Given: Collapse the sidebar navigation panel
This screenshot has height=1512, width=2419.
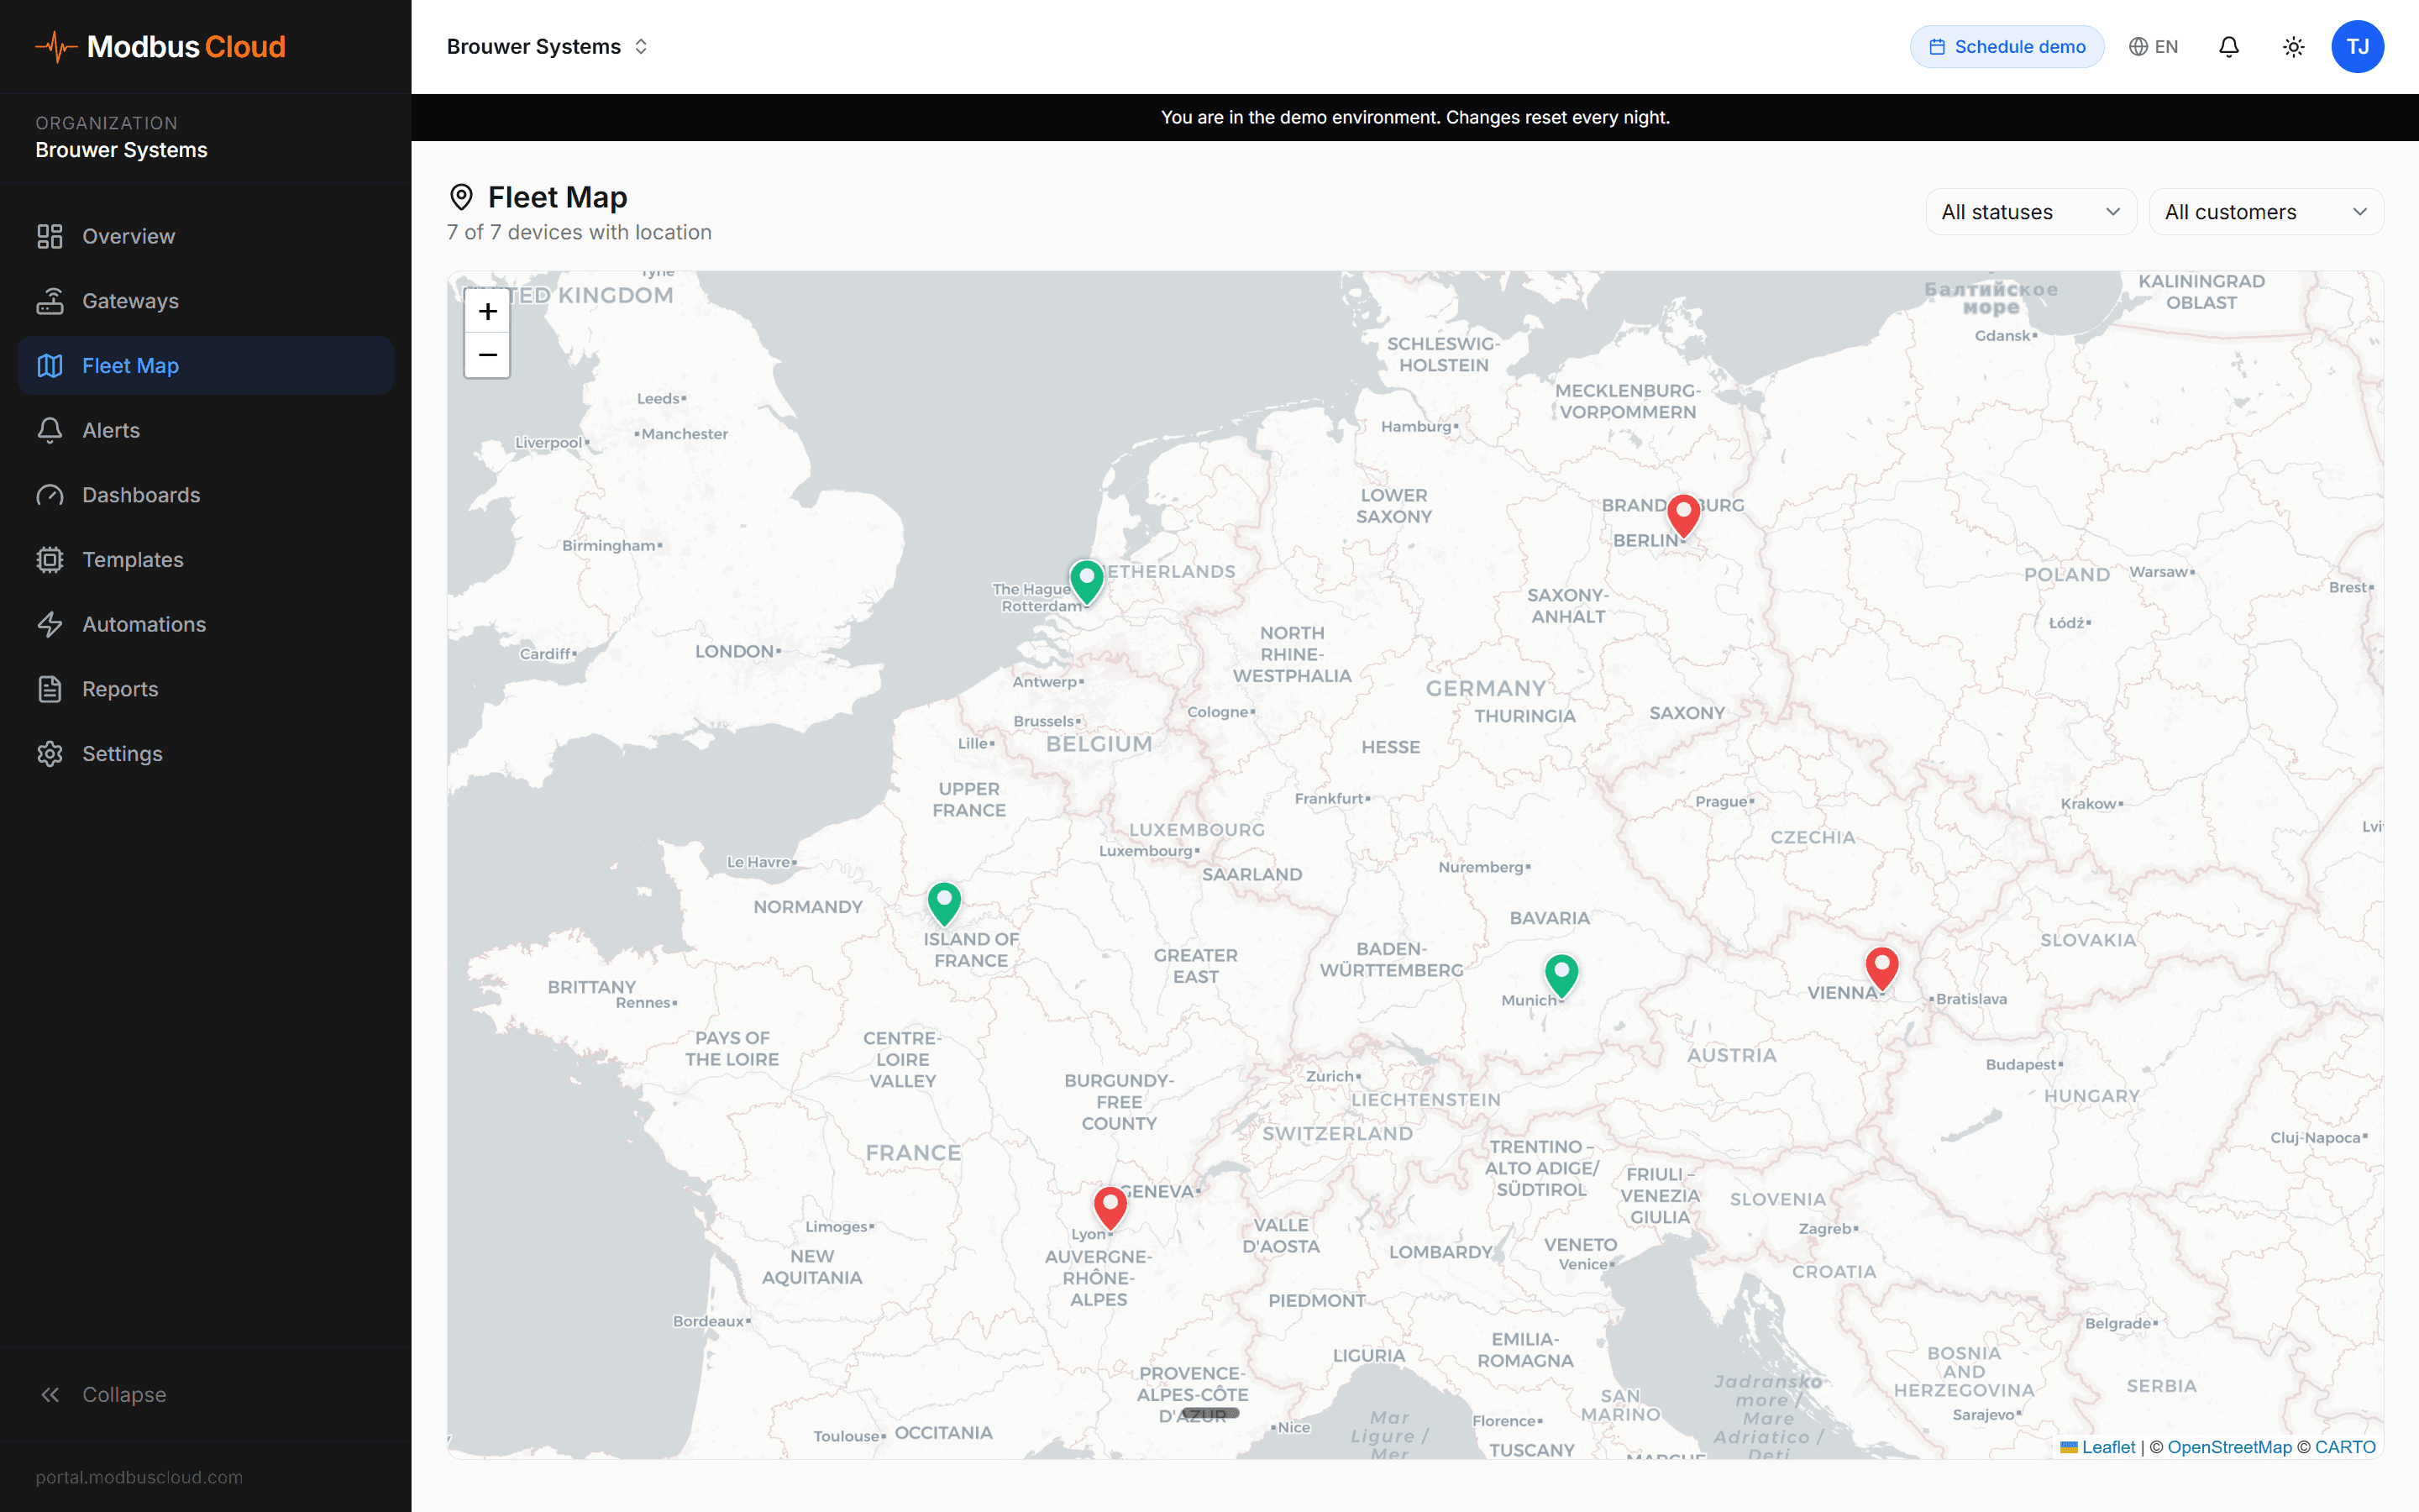Looking at the screenshot, I should 103,1394.
